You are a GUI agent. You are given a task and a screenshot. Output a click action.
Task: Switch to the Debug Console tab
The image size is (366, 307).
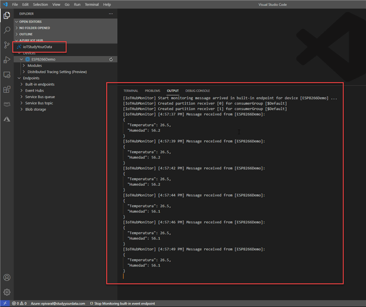197,91
